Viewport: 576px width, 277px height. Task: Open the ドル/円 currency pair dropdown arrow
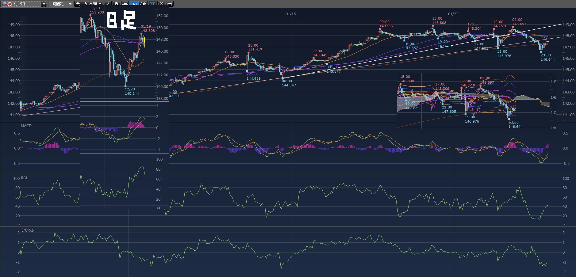[x=44, y=4]
